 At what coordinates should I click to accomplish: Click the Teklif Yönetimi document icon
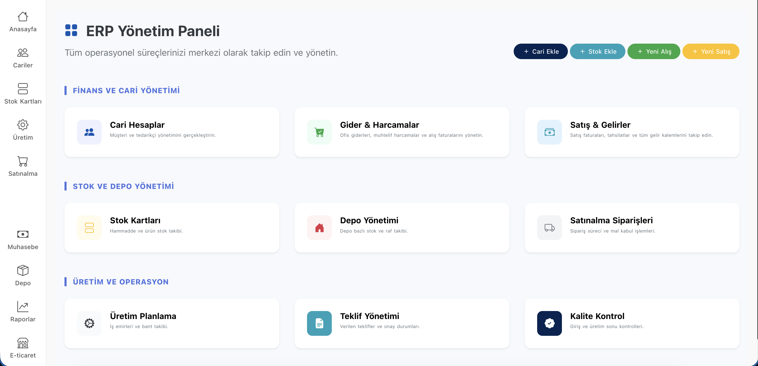pos(319,323)
